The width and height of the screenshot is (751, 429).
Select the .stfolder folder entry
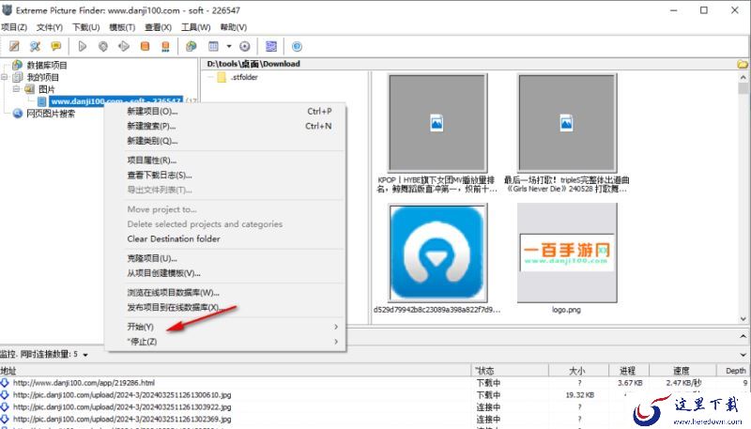coord(244,77)
